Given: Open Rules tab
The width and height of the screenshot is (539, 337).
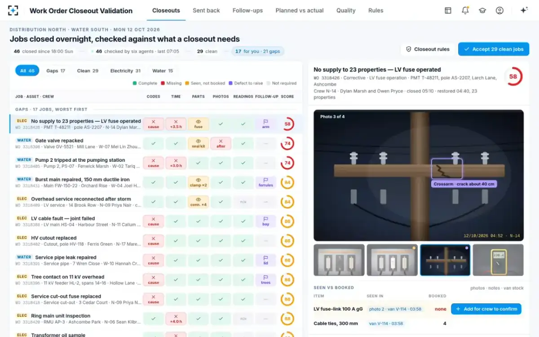Looking at the screenshot, I should (x=376, y=10).
